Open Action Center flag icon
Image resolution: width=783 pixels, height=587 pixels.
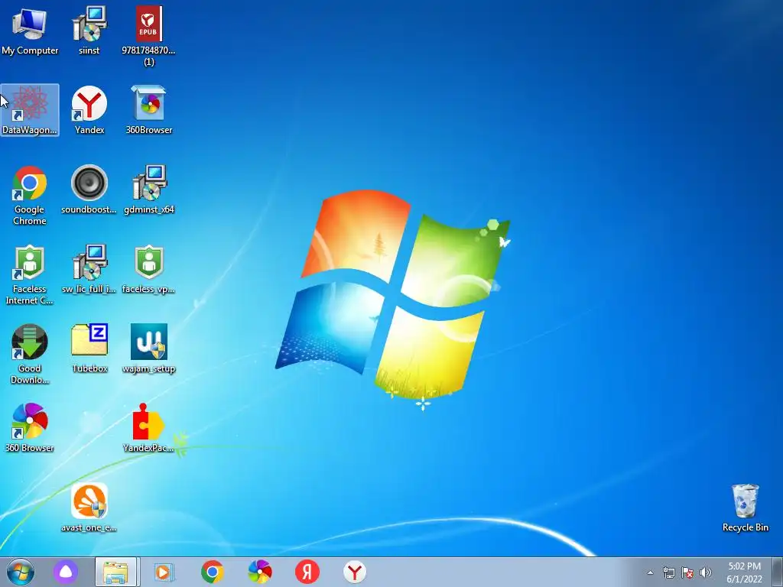tap(687, 572)
